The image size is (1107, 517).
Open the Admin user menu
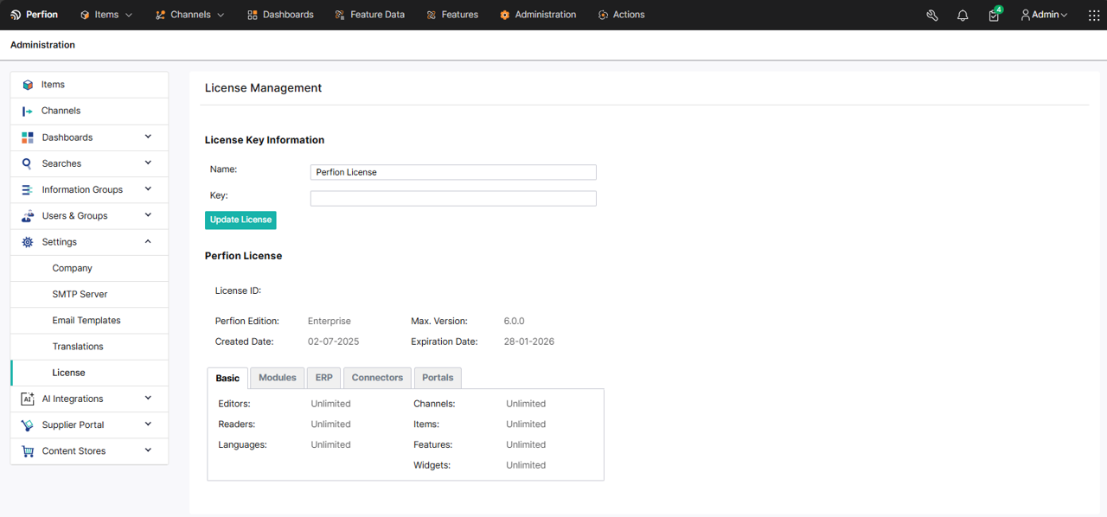[1044, 15]
